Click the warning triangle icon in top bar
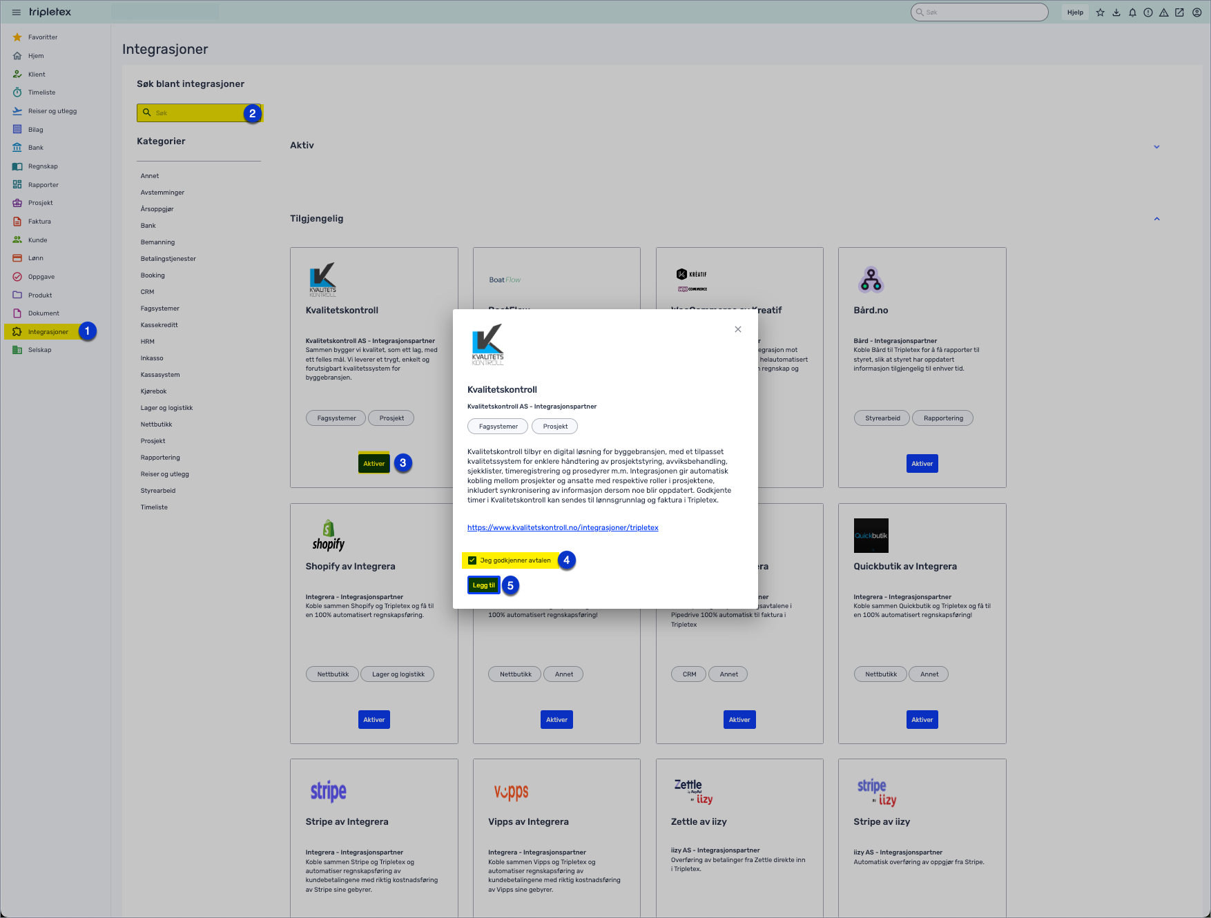The width and height of the screenshot is (1211, 918). [1164, 12]
